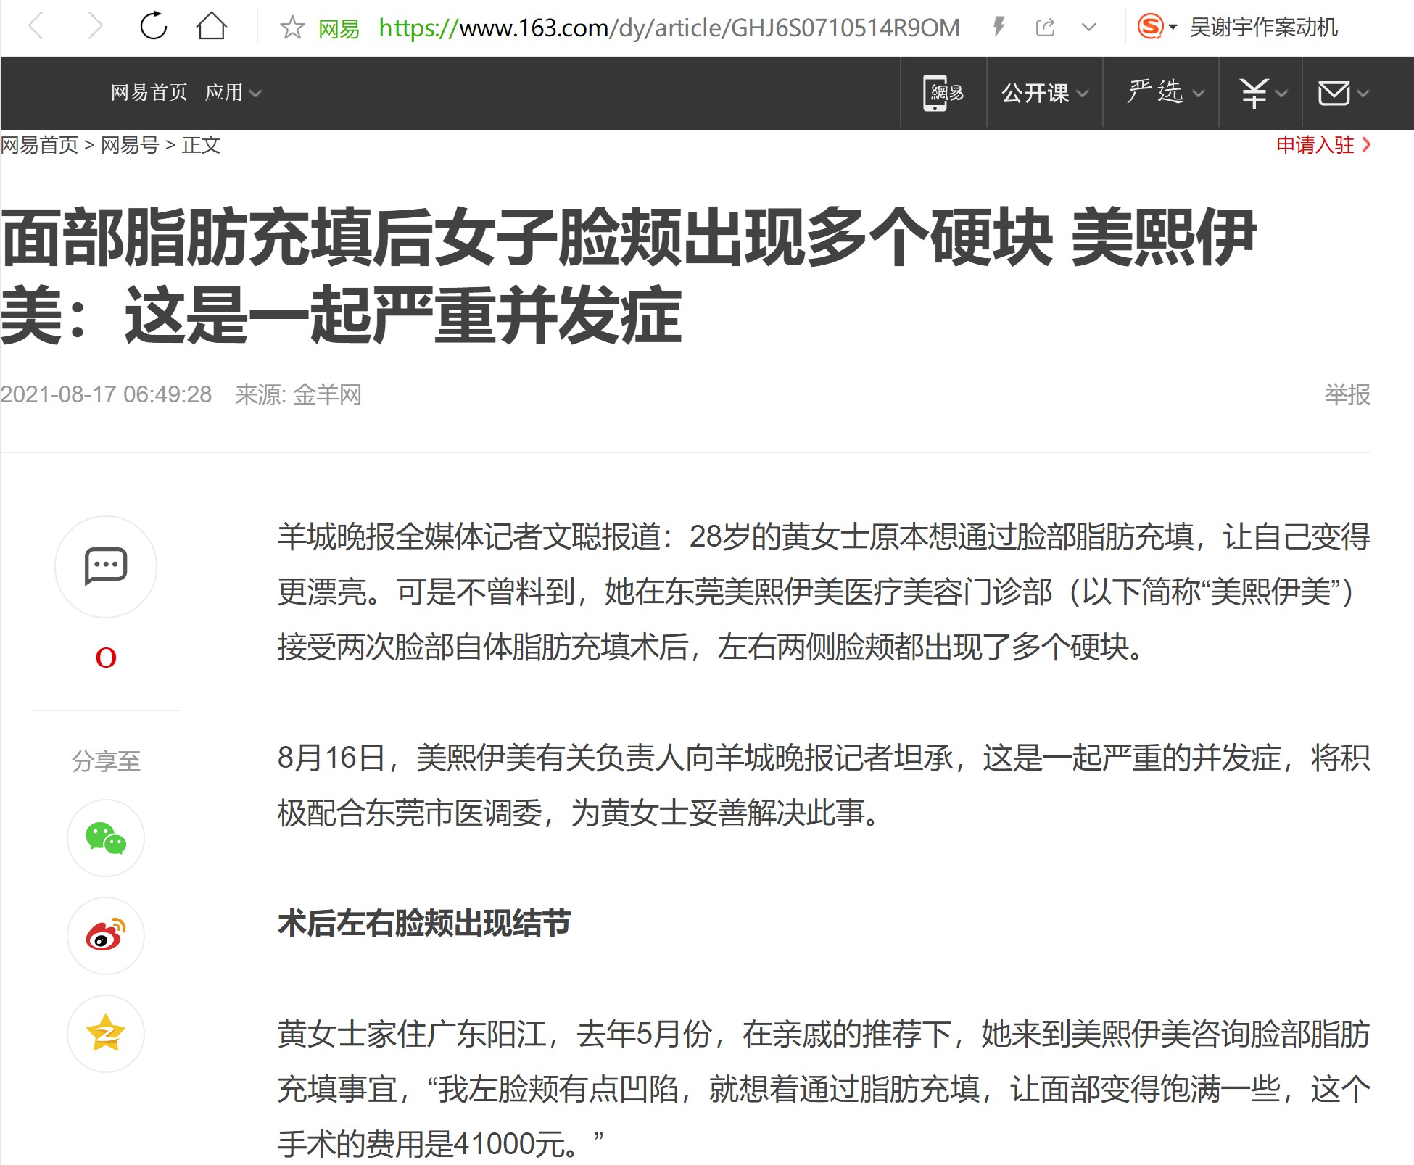Click the timestamp 2021-08-17 06:49:28
The image size is (1414, 1165).
click(x=106, y=394)
